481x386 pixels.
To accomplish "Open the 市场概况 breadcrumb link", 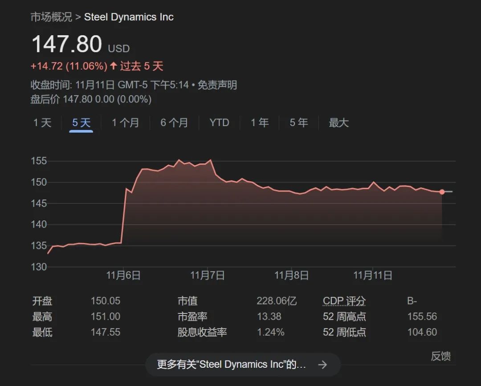I will point(51,17).
